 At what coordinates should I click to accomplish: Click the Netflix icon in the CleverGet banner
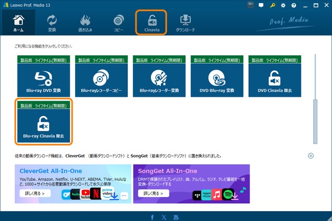pos(96,193)
